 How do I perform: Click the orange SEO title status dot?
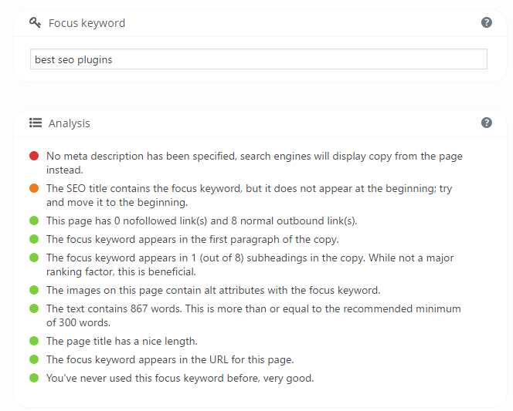coord(34,188)
